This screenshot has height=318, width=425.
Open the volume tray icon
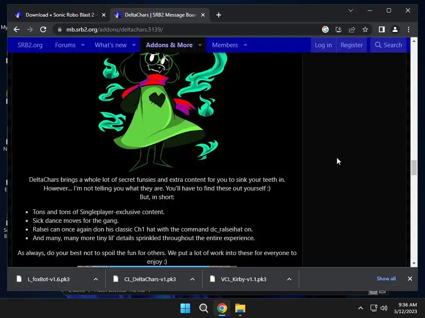tap(384, 308)
